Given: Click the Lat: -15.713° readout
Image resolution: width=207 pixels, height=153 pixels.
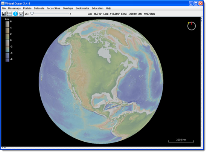Looking at the screenshot, I should point(95,14).
